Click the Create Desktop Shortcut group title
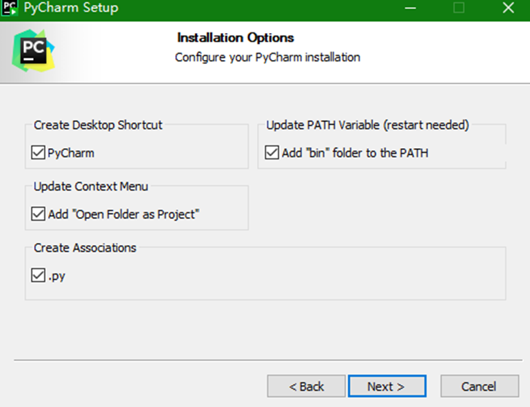This screenshot has height=407, width=530. pos(98,125)
